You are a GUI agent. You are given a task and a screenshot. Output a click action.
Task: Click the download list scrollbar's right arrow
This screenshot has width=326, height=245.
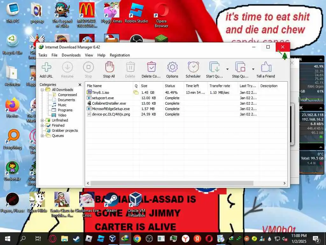284,183
